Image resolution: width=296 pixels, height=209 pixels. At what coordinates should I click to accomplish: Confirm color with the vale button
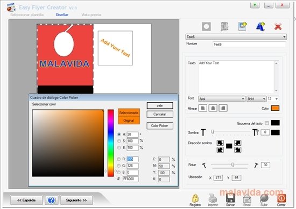(160, 106)
